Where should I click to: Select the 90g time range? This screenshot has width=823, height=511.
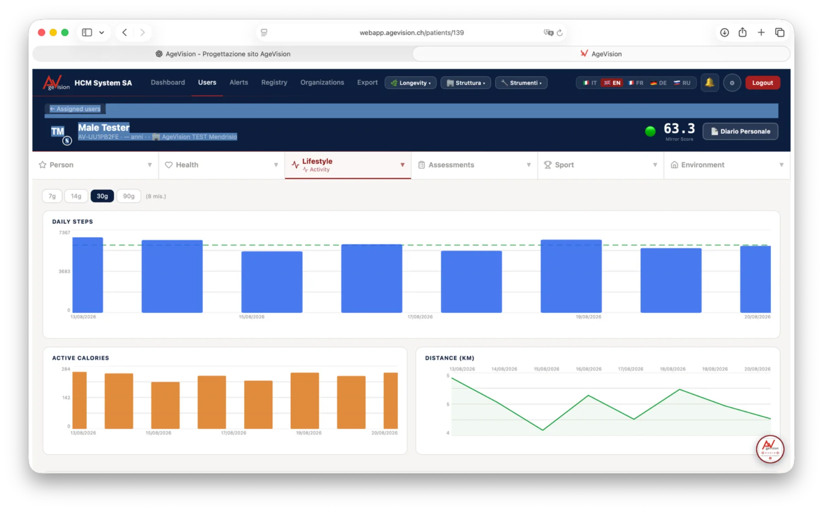tap(128, 196)
